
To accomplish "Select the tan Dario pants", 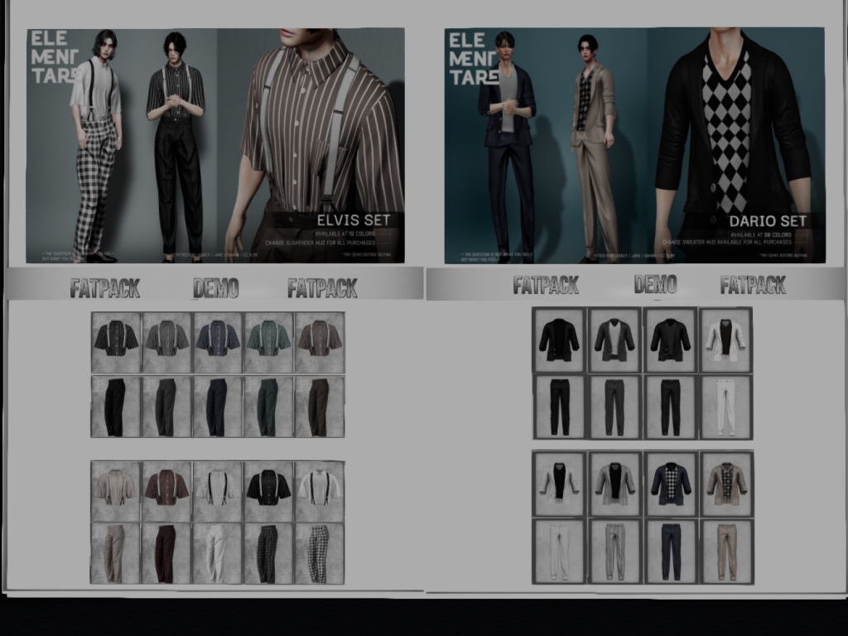I will click(726, 551).
